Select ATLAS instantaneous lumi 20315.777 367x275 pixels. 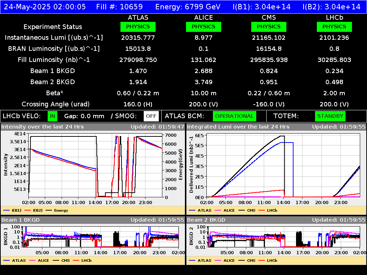click(138, 38)
